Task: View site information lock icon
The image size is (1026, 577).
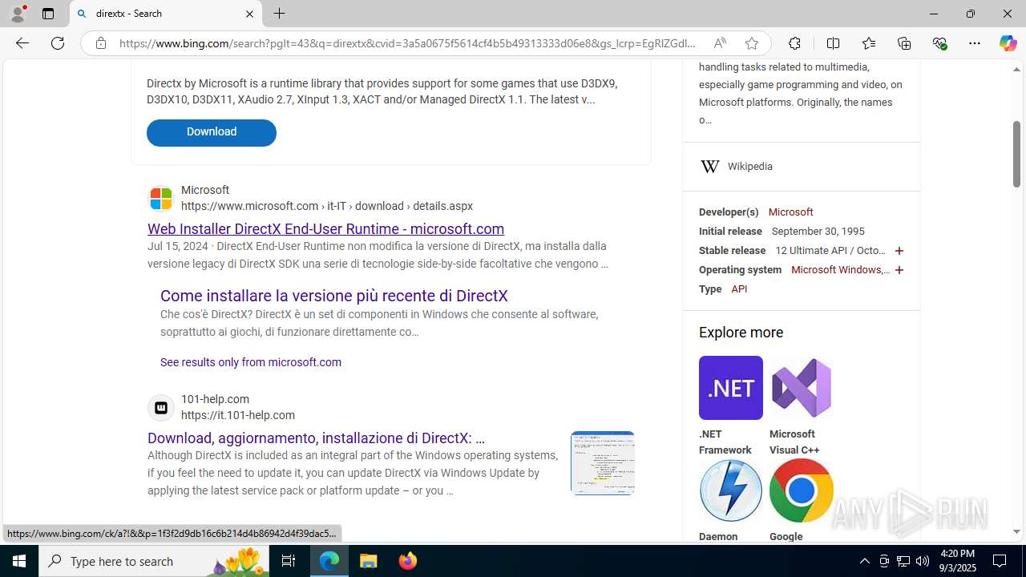Action: coord(101,43)
